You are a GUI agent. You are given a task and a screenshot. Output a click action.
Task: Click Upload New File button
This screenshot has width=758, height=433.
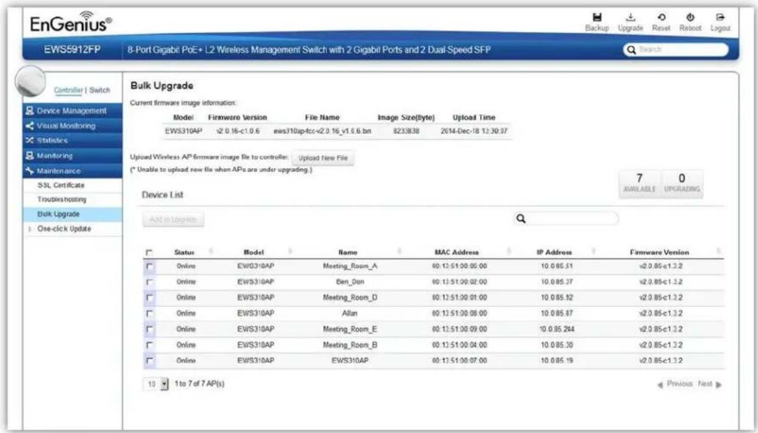323,158
